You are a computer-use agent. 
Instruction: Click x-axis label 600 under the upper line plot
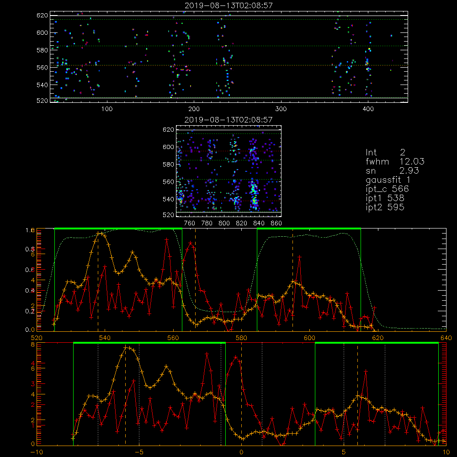click(309, 338)
